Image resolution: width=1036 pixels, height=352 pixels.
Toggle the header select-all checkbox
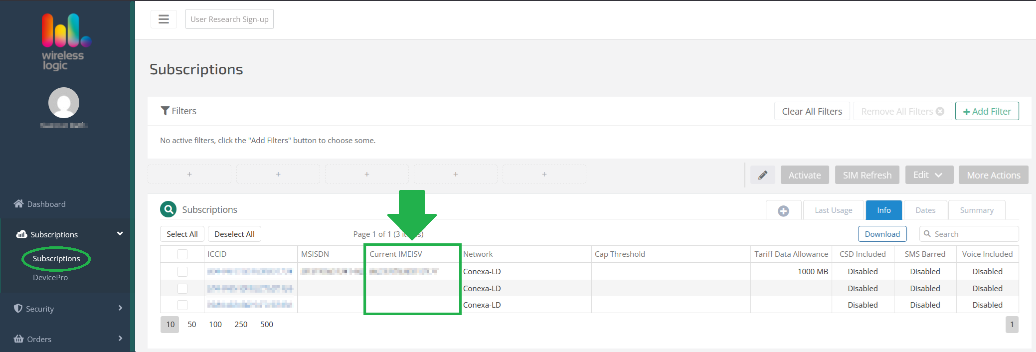(182, 254)
